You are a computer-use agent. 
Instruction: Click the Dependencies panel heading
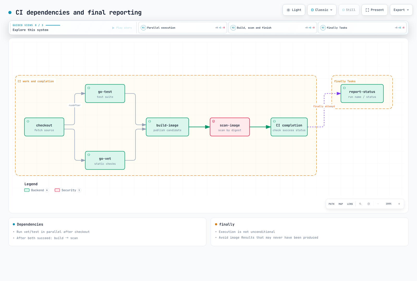coord(30,224)
